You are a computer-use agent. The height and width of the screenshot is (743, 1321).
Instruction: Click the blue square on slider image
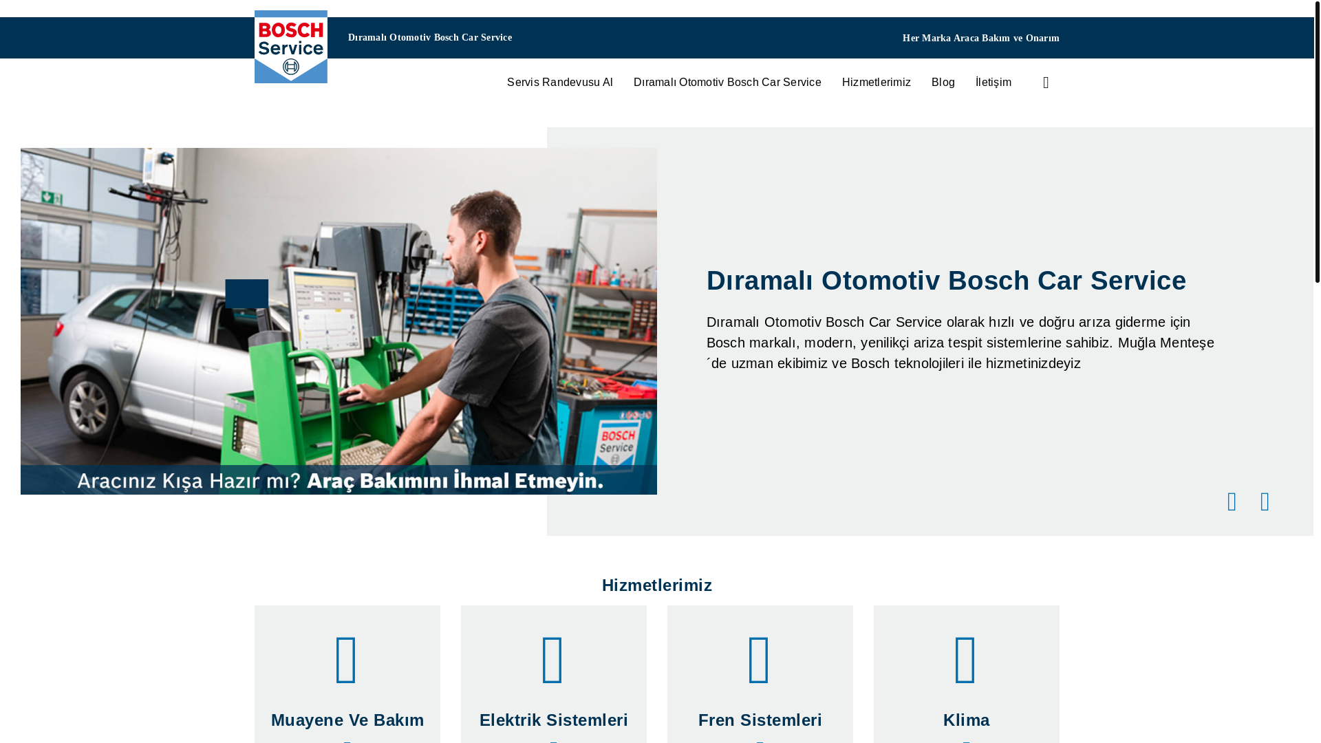click(247, 294)
